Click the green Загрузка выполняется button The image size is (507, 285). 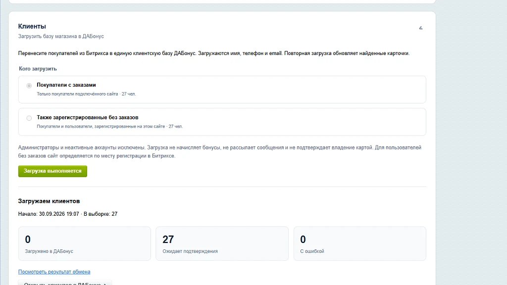(x=52, y=171)
